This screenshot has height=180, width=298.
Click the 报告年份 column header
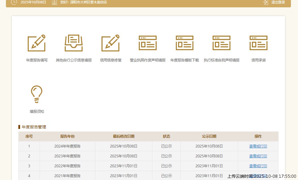coord(67,136)
